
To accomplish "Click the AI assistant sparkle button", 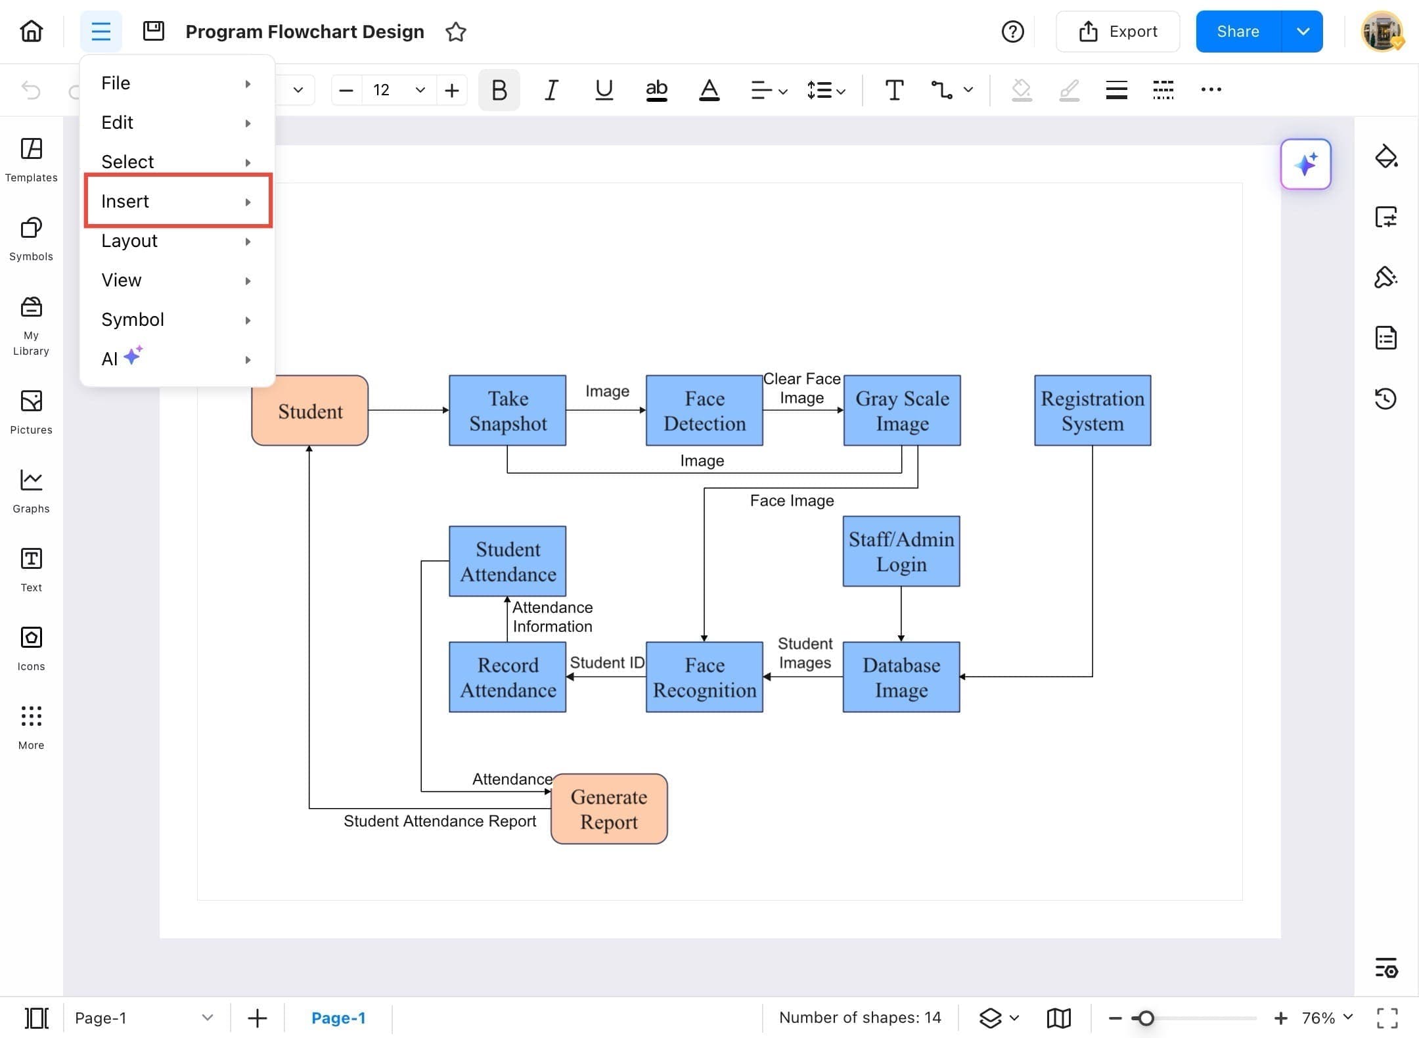I will [1305, 164].
